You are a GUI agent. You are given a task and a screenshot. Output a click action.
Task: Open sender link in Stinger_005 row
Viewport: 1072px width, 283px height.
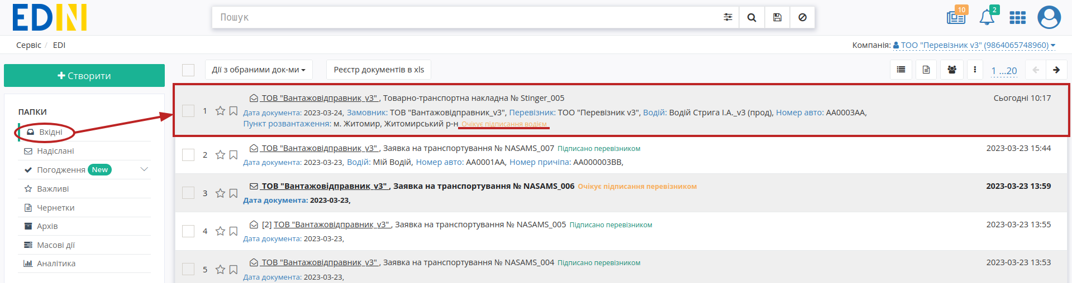(320, 98)
